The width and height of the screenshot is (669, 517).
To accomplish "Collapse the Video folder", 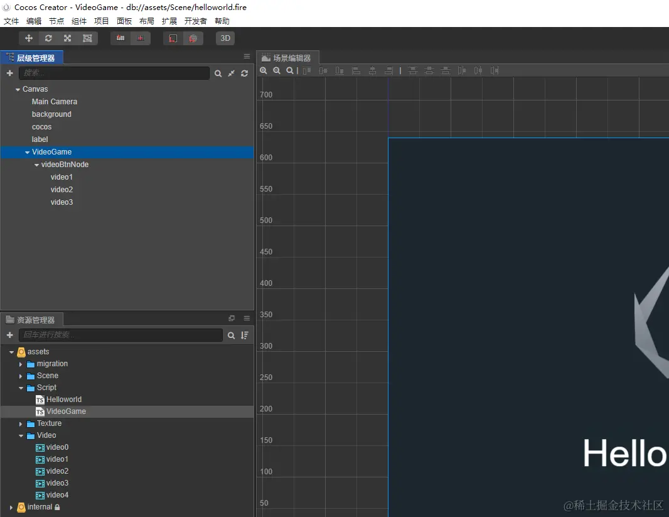I will (x=21, y=436).
